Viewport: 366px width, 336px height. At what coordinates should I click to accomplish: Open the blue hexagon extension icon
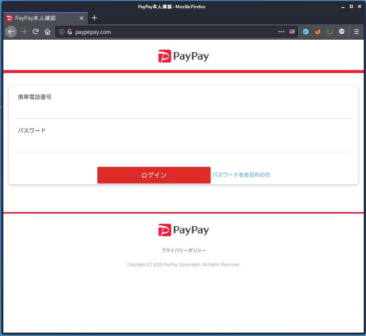pyautogui.click(x=306, y=32)
